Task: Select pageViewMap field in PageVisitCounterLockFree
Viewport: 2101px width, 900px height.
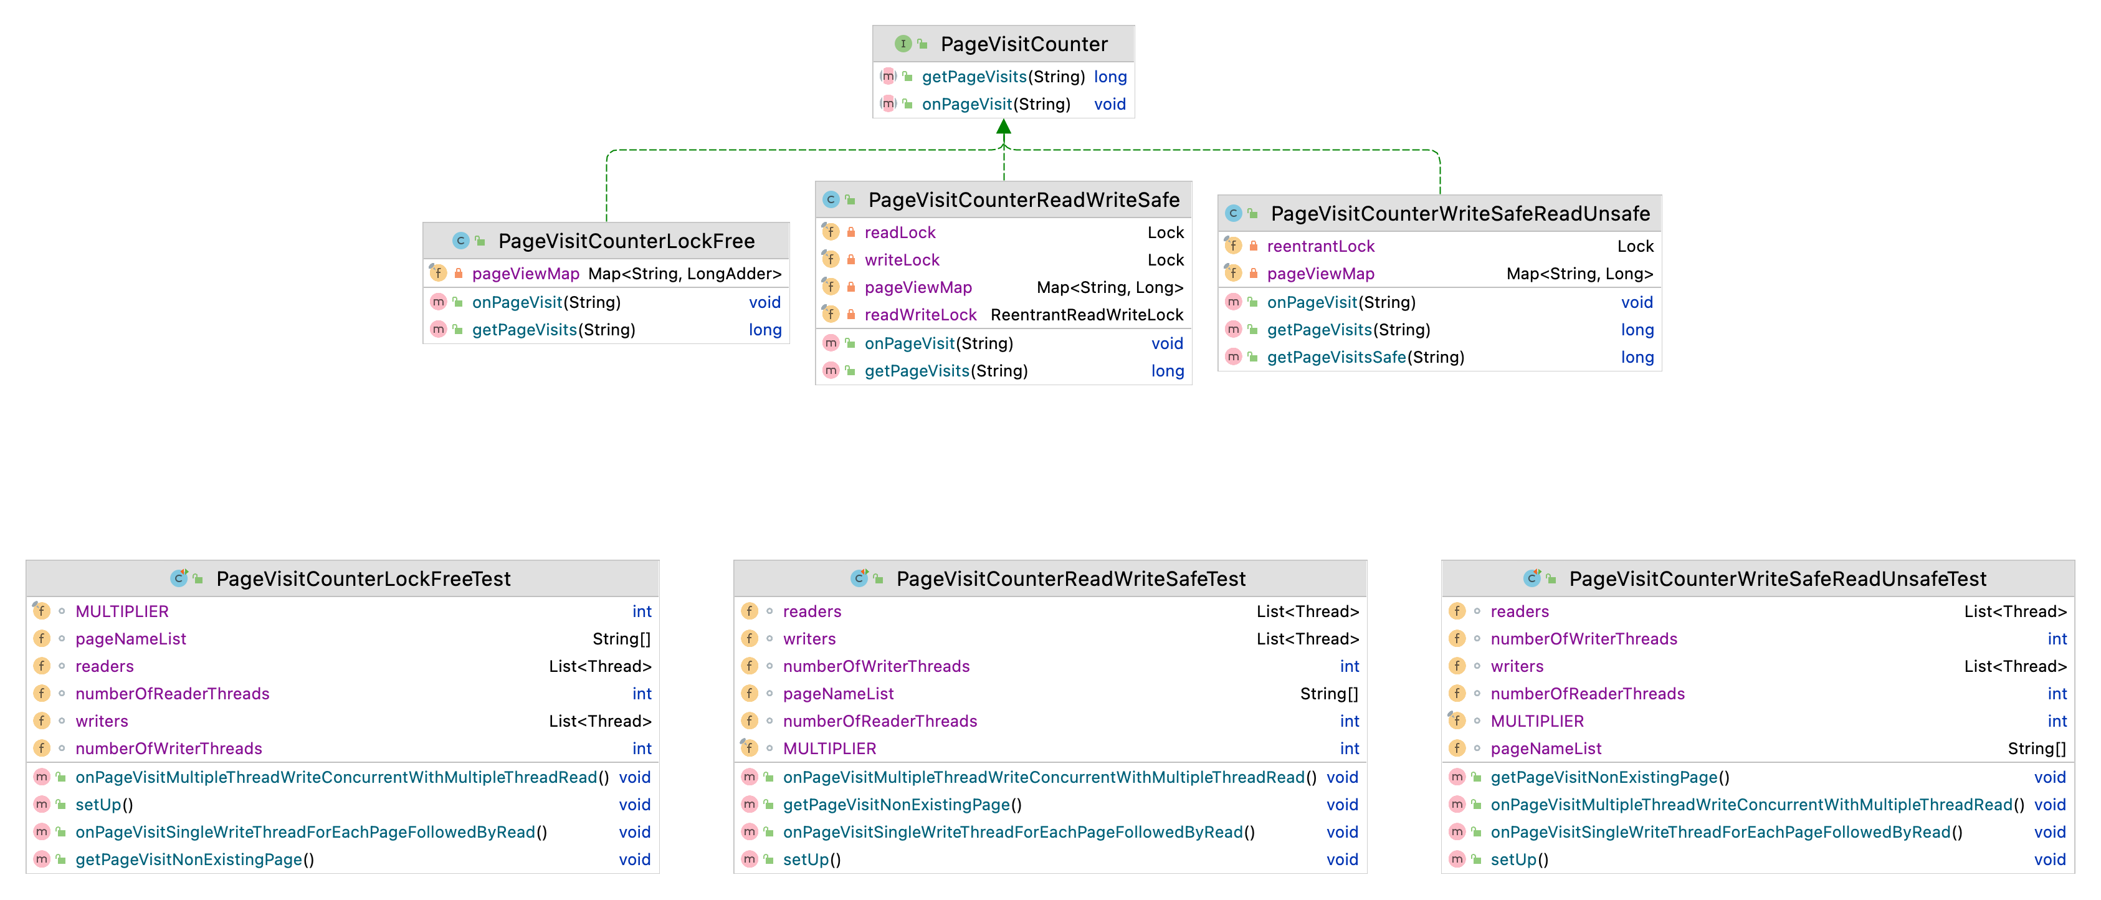Action: tap(525, 274)
